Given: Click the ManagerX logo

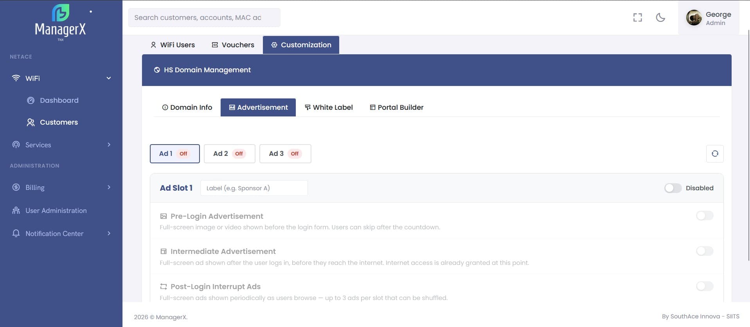Looking at the screenshot, I should click(61, 22).
